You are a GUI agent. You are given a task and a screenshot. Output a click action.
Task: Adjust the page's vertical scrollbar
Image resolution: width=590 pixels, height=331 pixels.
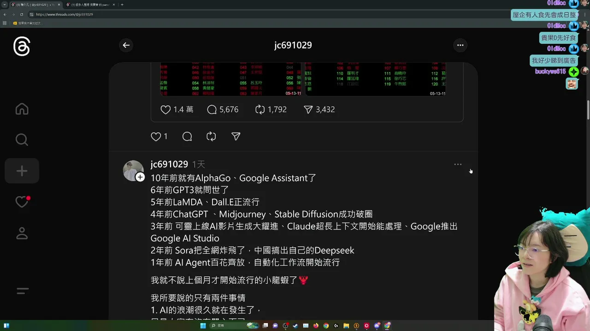[588, 109]
